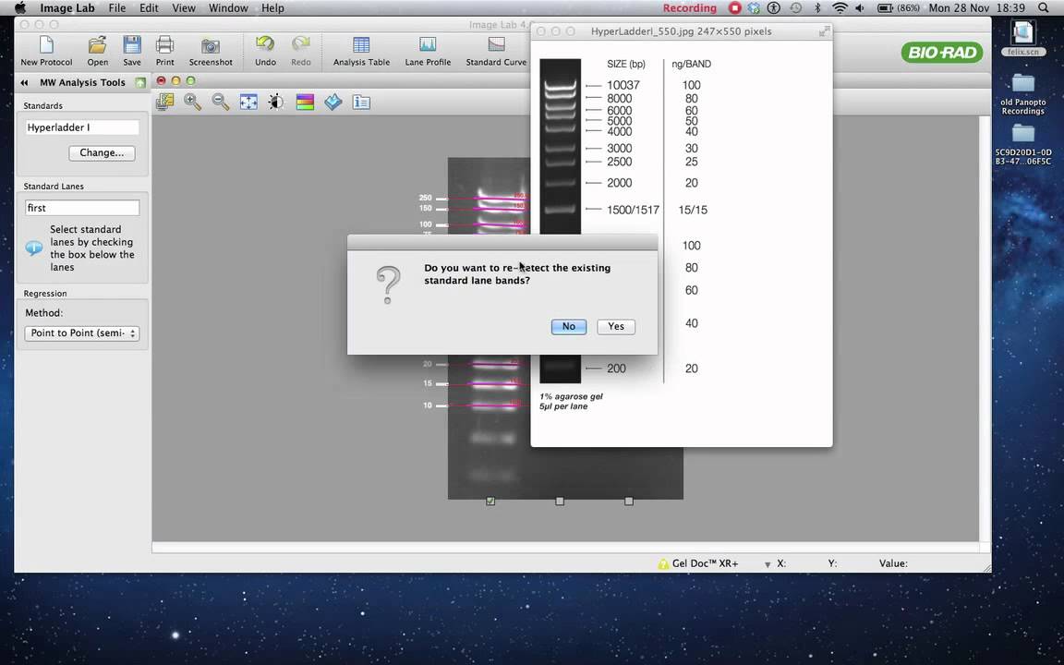Click the date and time in the menu bar
1064x665 pixels.
point(976,8)
